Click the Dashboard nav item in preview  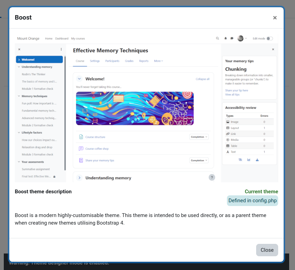pos(62,39)
